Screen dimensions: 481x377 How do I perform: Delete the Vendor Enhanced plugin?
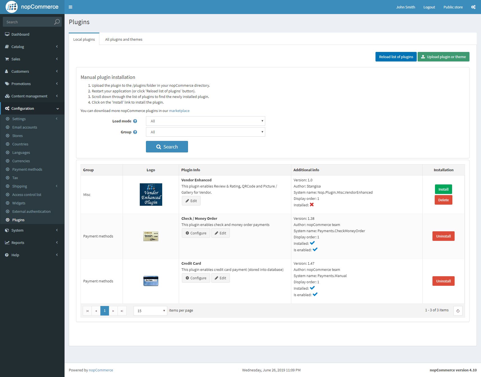[443, 200]
